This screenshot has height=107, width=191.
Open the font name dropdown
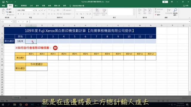(33, 10)
